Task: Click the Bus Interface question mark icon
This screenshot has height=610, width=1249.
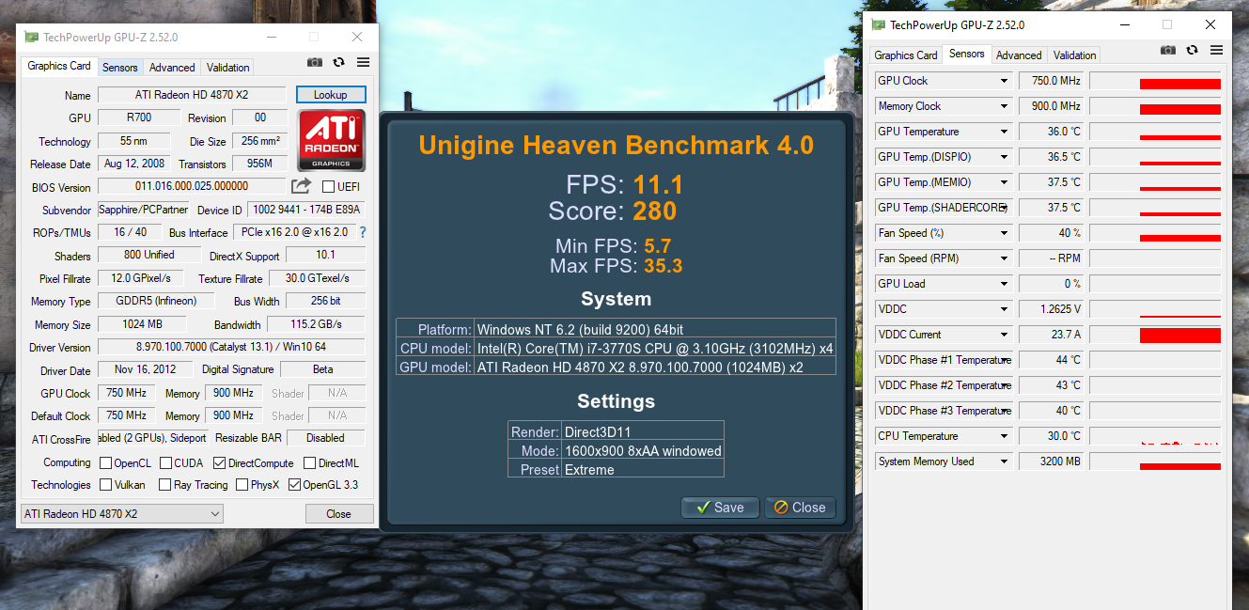Action: (363, 232)
